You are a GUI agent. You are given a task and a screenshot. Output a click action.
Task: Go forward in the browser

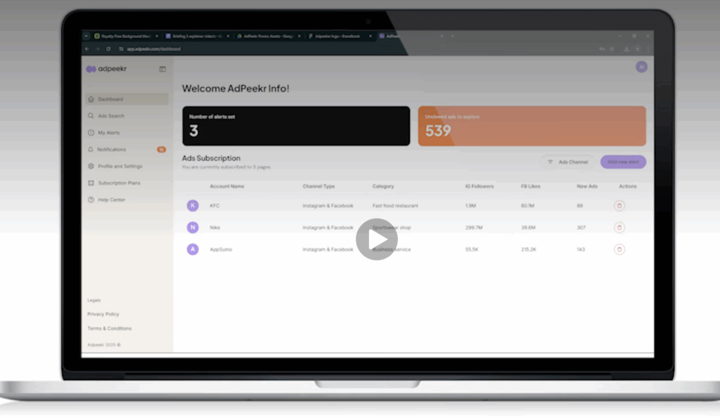(97, 49)
